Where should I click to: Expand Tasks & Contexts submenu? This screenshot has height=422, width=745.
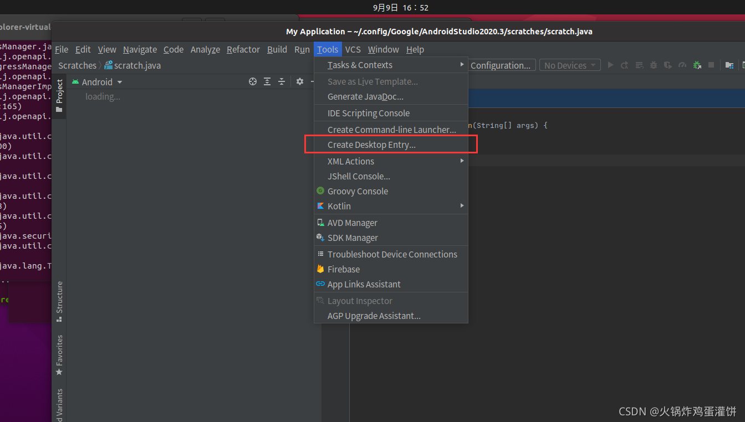pyautogui.click(x=391, y=65)
